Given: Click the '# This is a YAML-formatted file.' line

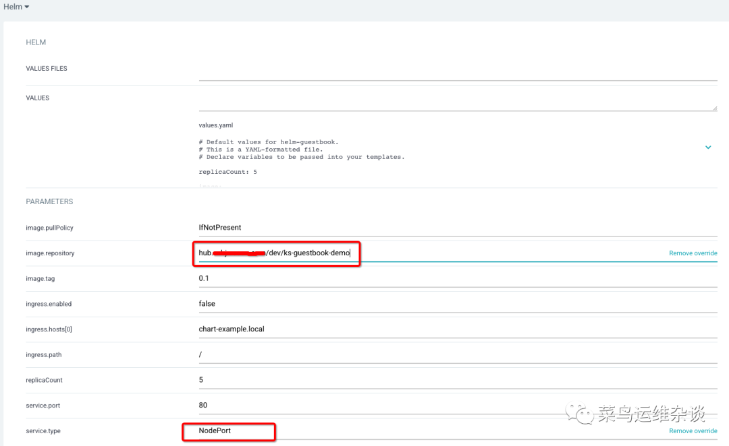Looking at the screenshot, I should [261, 150].
